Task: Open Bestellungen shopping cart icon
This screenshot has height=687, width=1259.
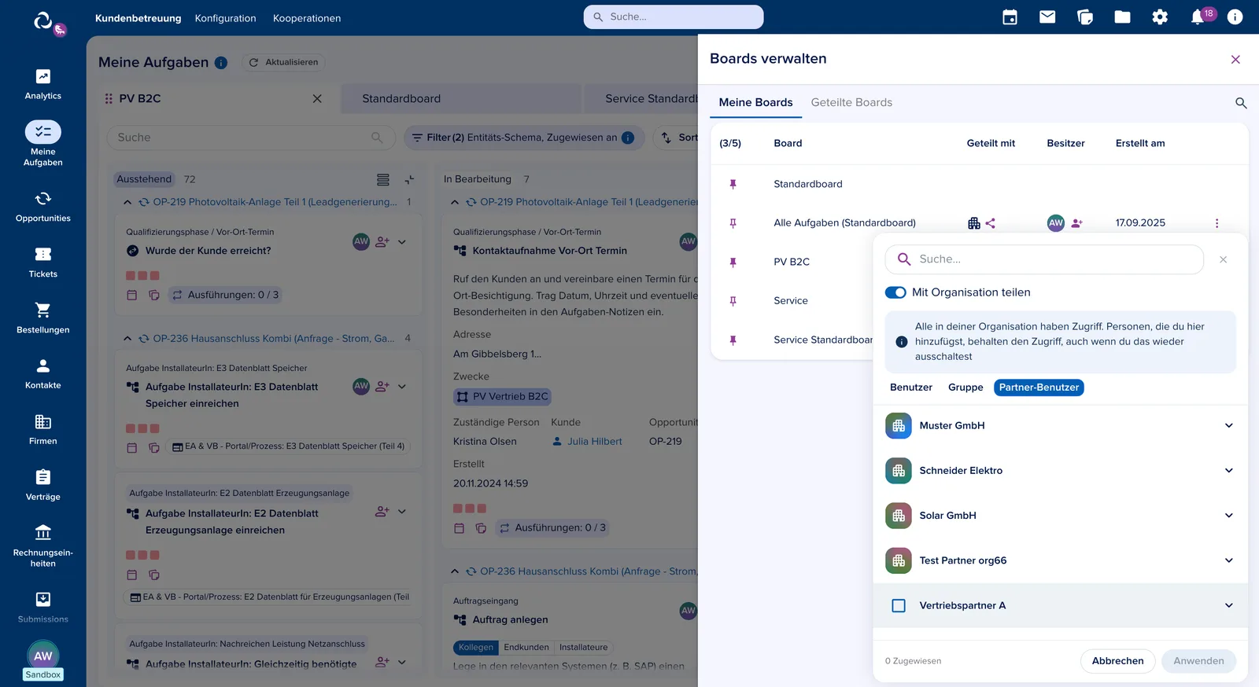Action: click(42, 310)
